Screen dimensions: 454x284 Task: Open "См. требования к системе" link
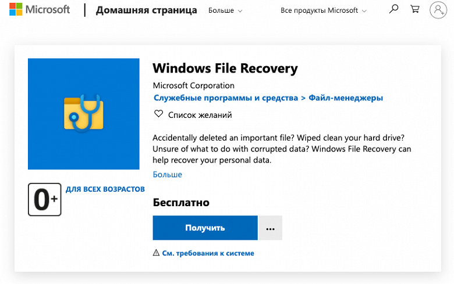pyautogui.click(x=208, y=253)
